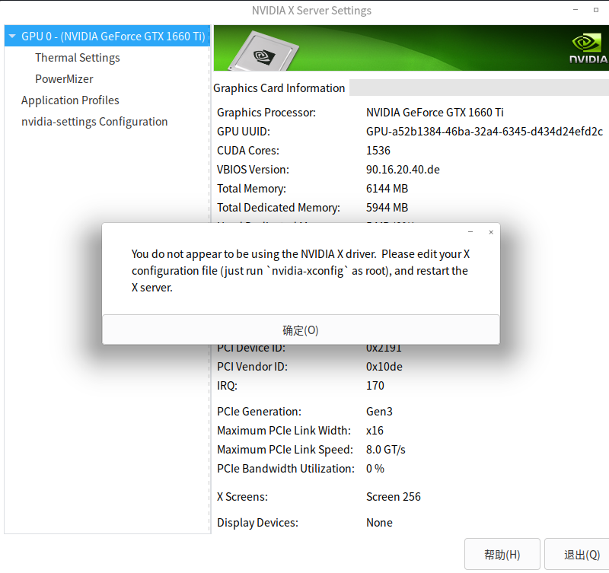
Task: Minimize the NVIDIA X Server Settings window
Action: [x=576, y=10]
